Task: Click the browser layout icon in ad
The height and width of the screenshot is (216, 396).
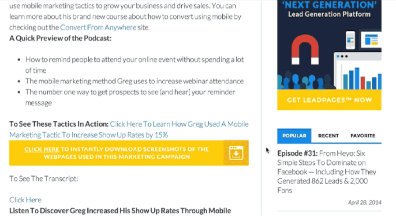Action: point(371,40)
